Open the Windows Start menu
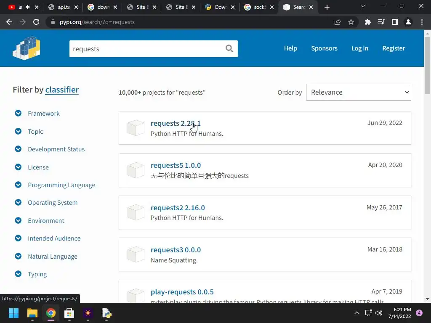This screenshot has height=323, width=431. [x=13, y=313]
